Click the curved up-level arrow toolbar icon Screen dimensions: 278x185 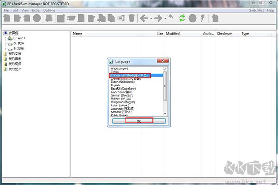pos(171,17)
